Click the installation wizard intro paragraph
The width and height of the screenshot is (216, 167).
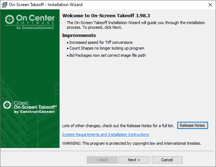point(136,25)
